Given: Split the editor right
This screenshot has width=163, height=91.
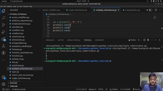Looking at the screenshot, I should 156,10.
